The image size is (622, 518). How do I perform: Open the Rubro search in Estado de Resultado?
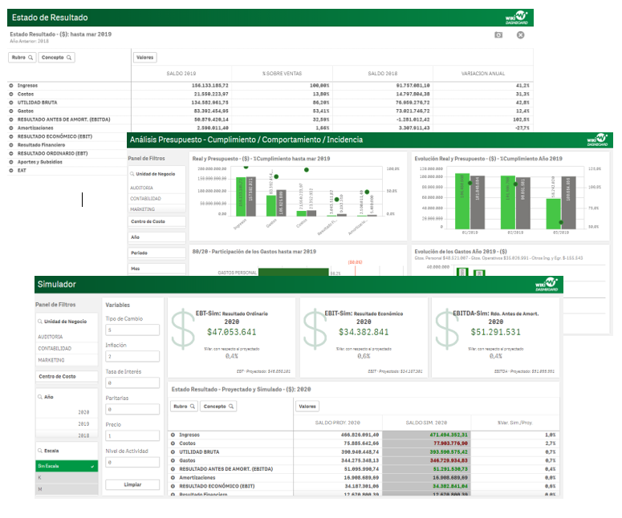click(x=22, y=58)
